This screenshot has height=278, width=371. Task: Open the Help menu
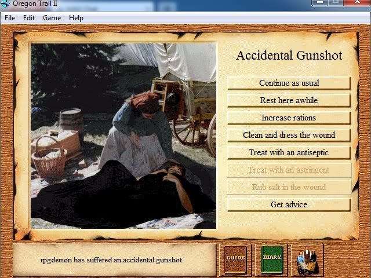[x=76, y=18]
